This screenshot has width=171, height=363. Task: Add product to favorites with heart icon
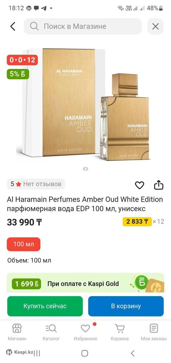point(139,185)
